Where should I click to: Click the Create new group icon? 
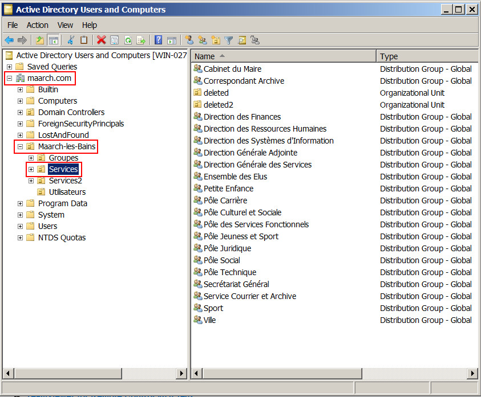(x=203, y=40)
